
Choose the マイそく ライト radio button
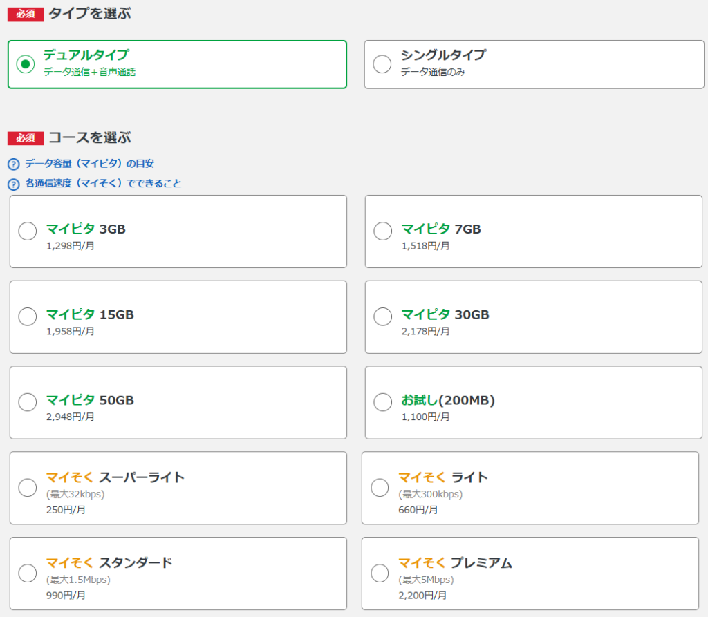[x=380, y=488]
